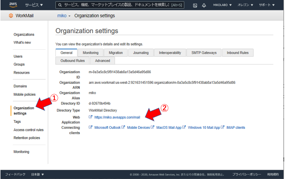Click the フィードバック feedback button
Screen dimensions: 285x179
tap(15, 174)
